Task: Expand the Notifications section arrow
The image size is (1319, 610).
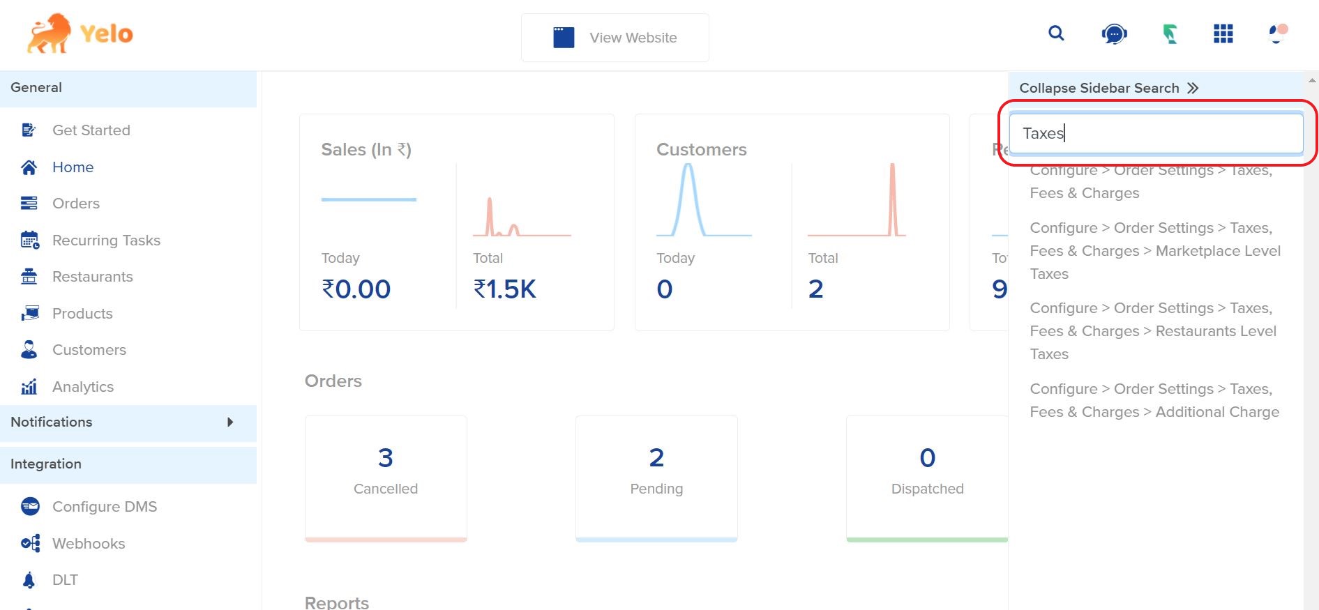Action: point(230,422)
